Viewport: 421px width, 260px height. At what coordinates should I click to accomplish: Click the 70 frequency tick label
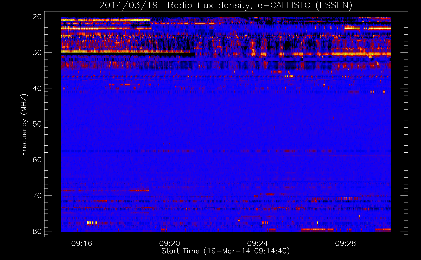pyautogui.click(x=37, y=196)
